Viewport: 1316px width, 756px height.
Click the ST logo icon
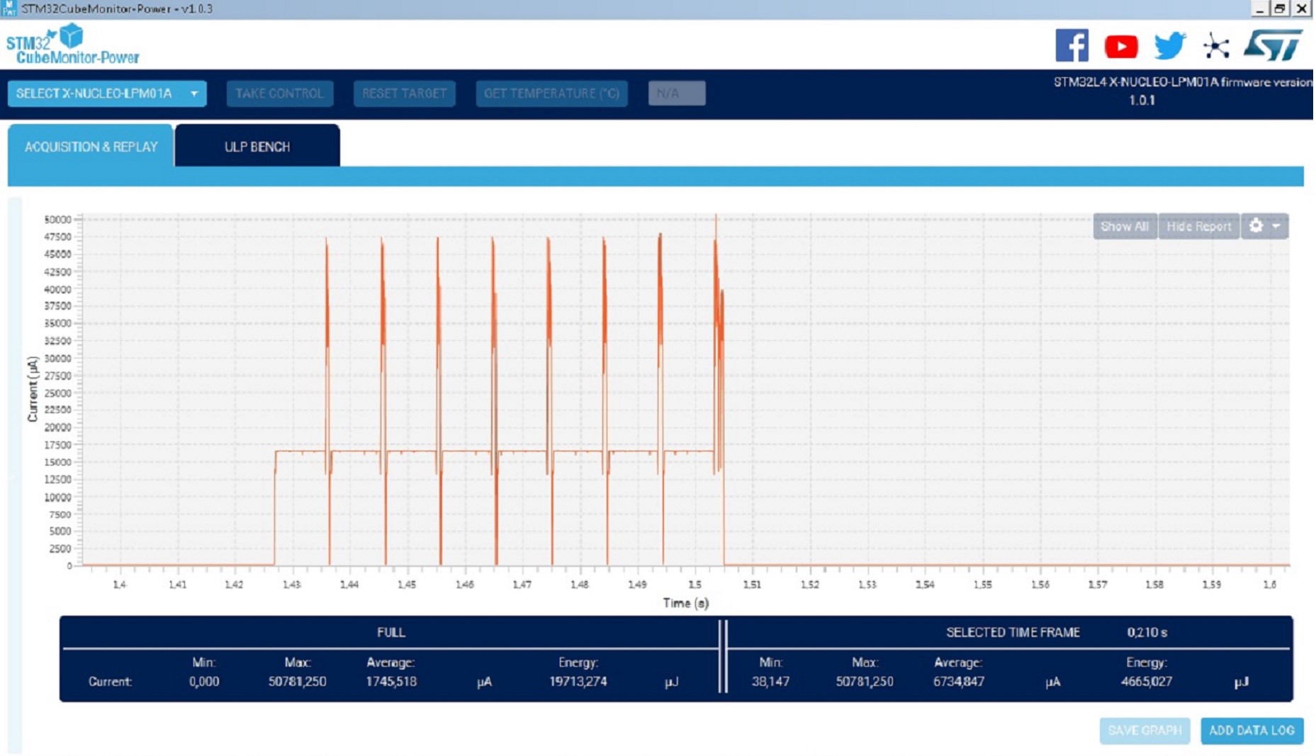point(1273,45)
